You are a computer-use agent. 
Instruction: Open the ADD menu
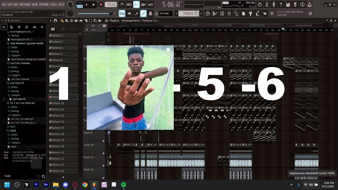coord(16,5)
